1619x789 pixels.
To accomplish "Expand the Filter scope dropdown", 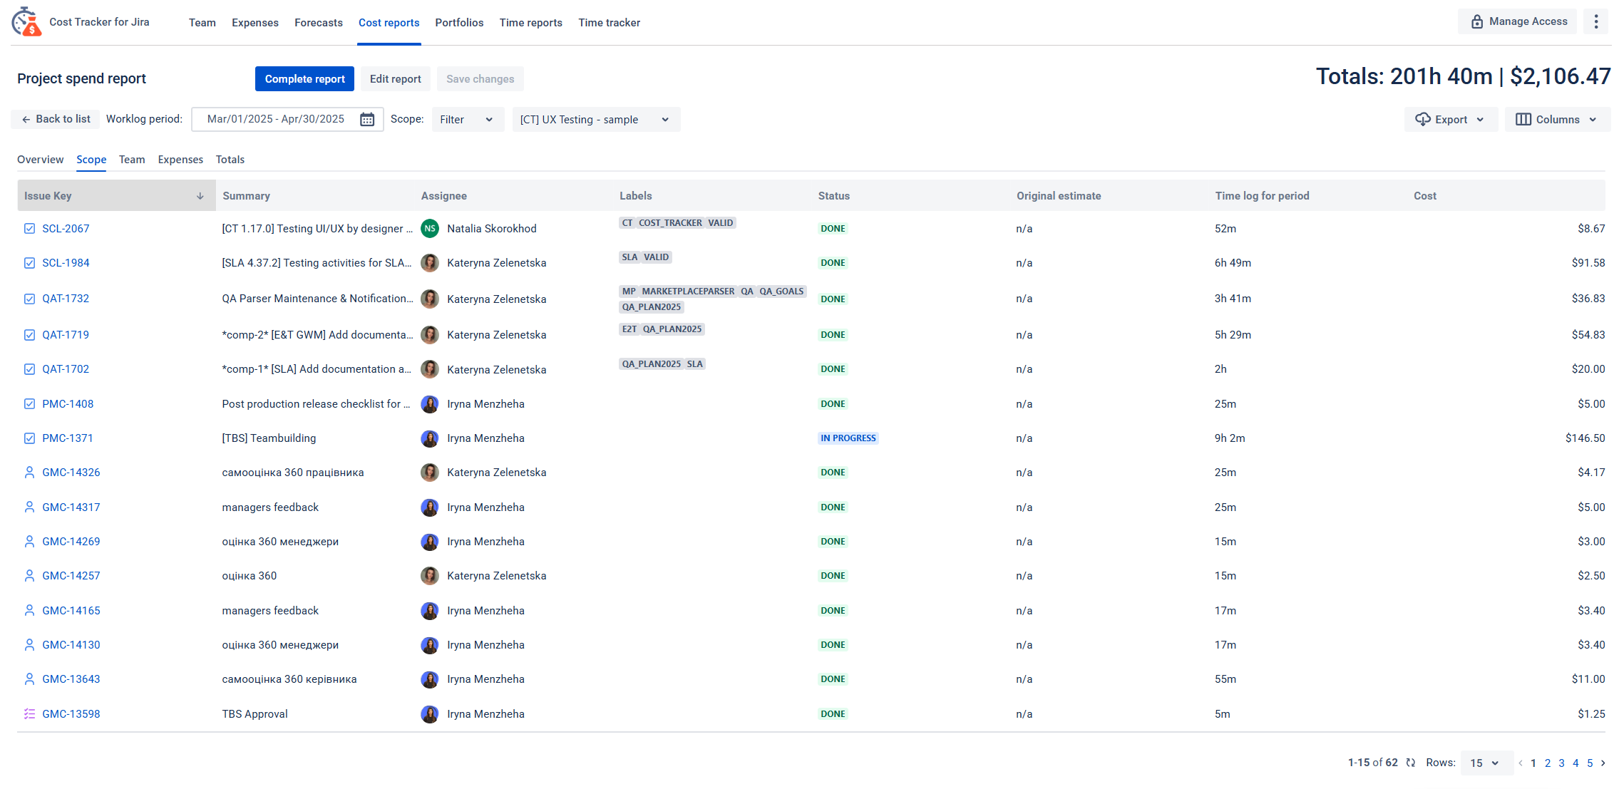I will pyautogui.click(x=467, y=120).
